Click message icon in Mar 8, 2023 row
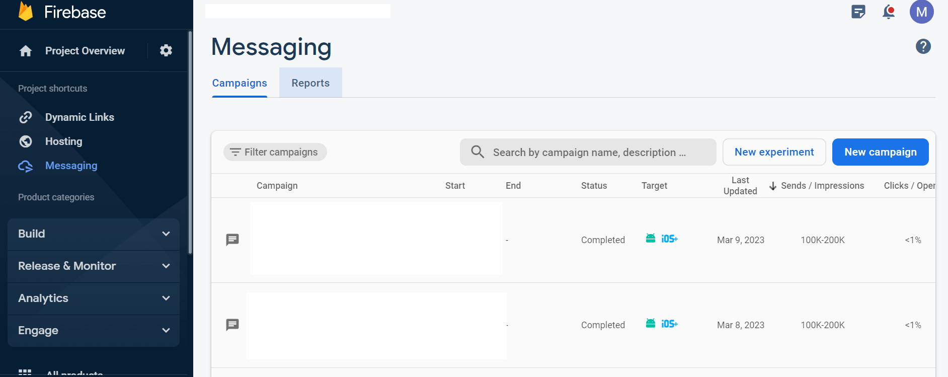Viewport: 948px width, 377px height. click(232, 325)
